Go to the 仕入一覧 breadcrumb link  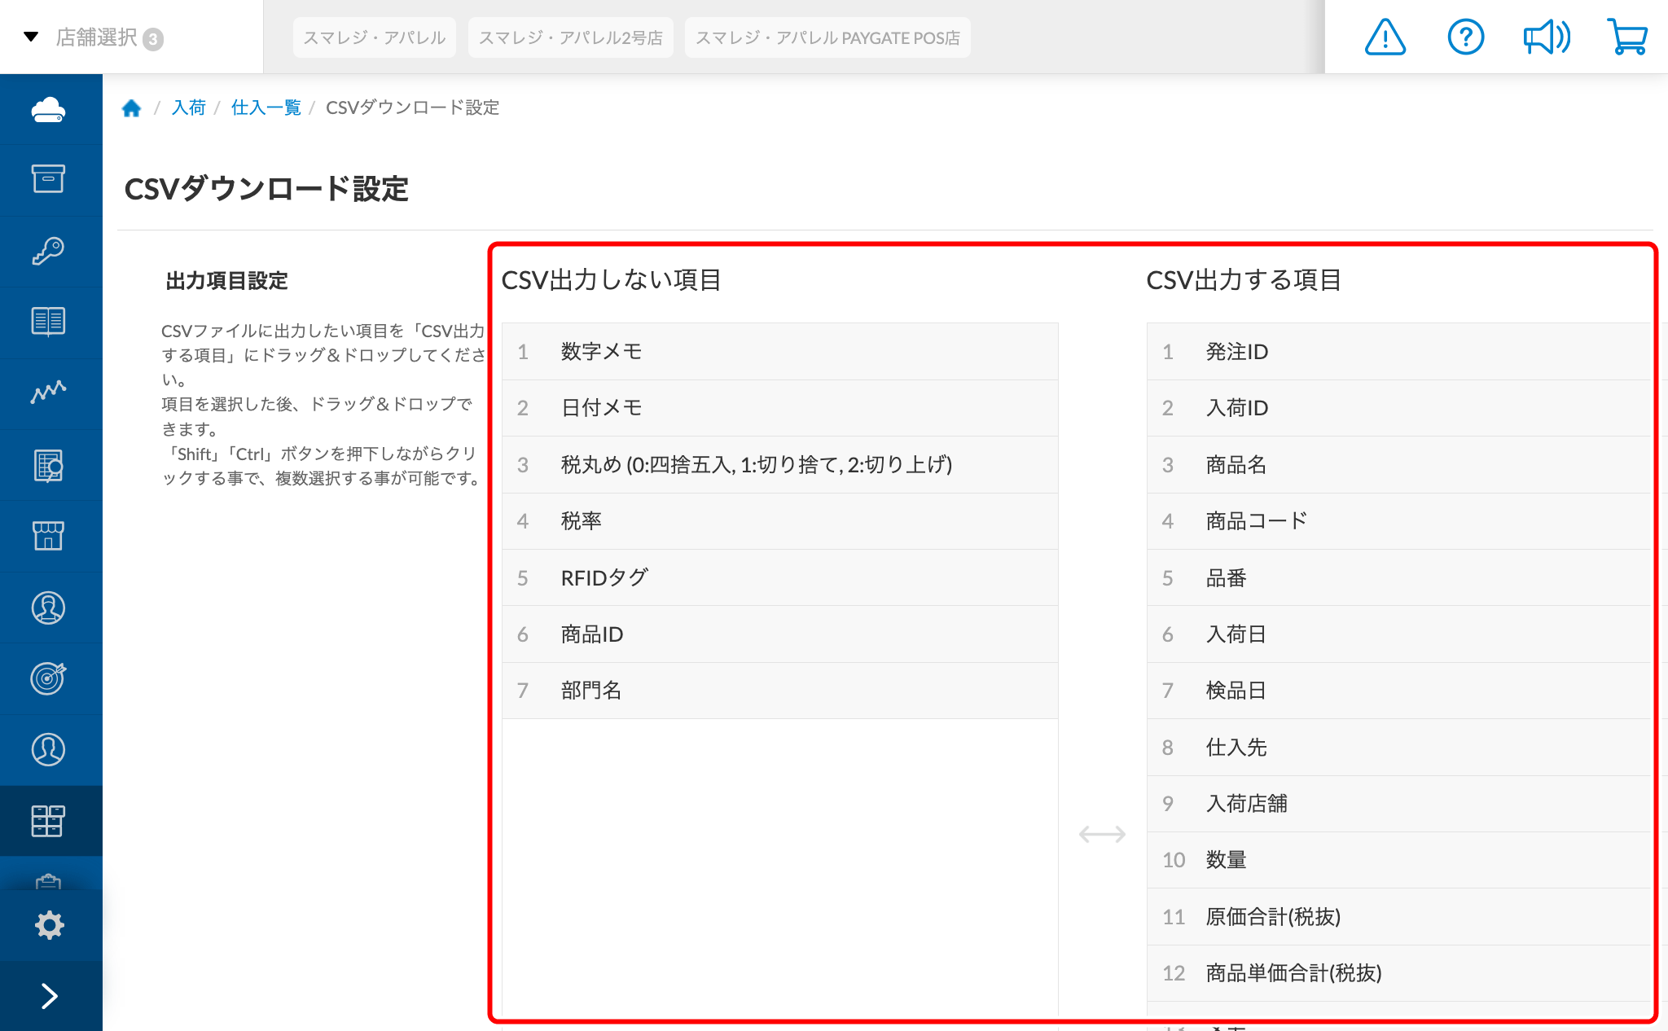click(266, 107)
